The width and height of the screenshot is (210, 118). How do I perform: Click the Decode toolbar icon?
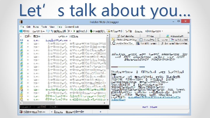point(108,31)
